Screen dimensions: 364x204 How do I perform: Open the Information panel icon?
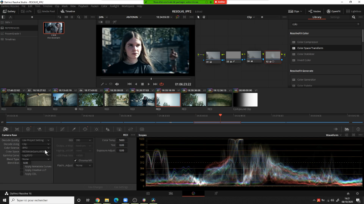(x=358, y=129)
